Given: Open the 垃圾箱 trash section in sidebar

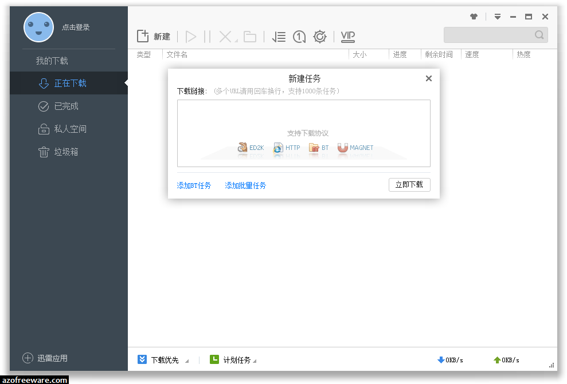Looking at the screenshot, I should [x=58, y=152].
